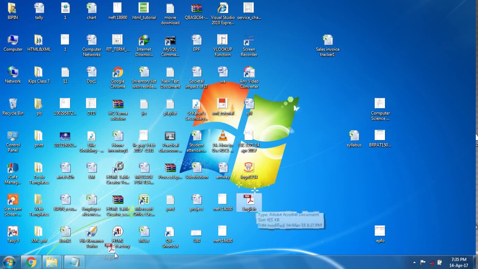Viewport: 478px width, 269px height.
Task: Select the BIPIN_resume Word document
Action: (x=65, y=200)
